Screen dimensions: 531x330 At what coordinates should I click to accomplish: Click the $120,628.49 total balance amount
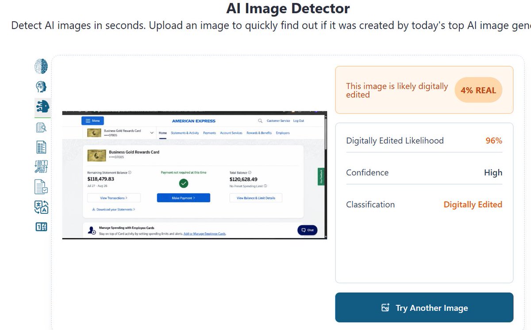tap(243, 179)
